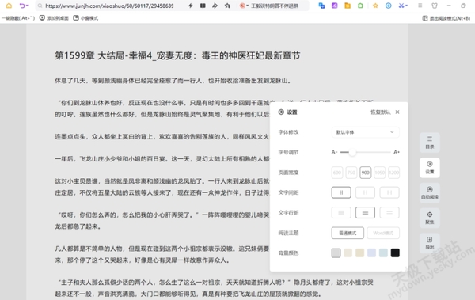Click the search box next to Sogou icon

point(275,6)
